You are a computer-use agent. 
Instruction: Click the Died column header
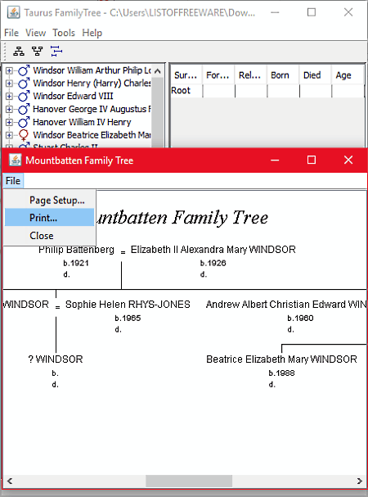[x=315, y=75]
